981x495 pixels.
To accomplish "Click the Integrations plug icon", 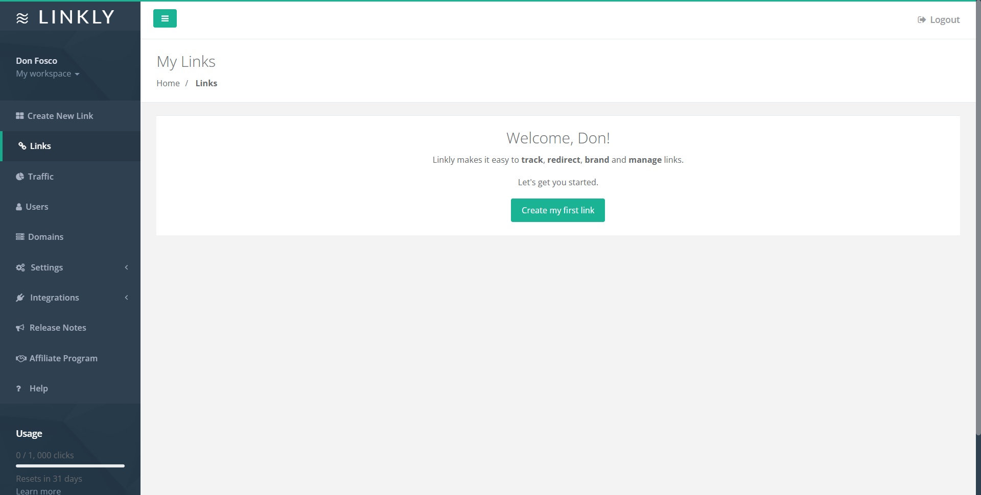I will [20, 298].
